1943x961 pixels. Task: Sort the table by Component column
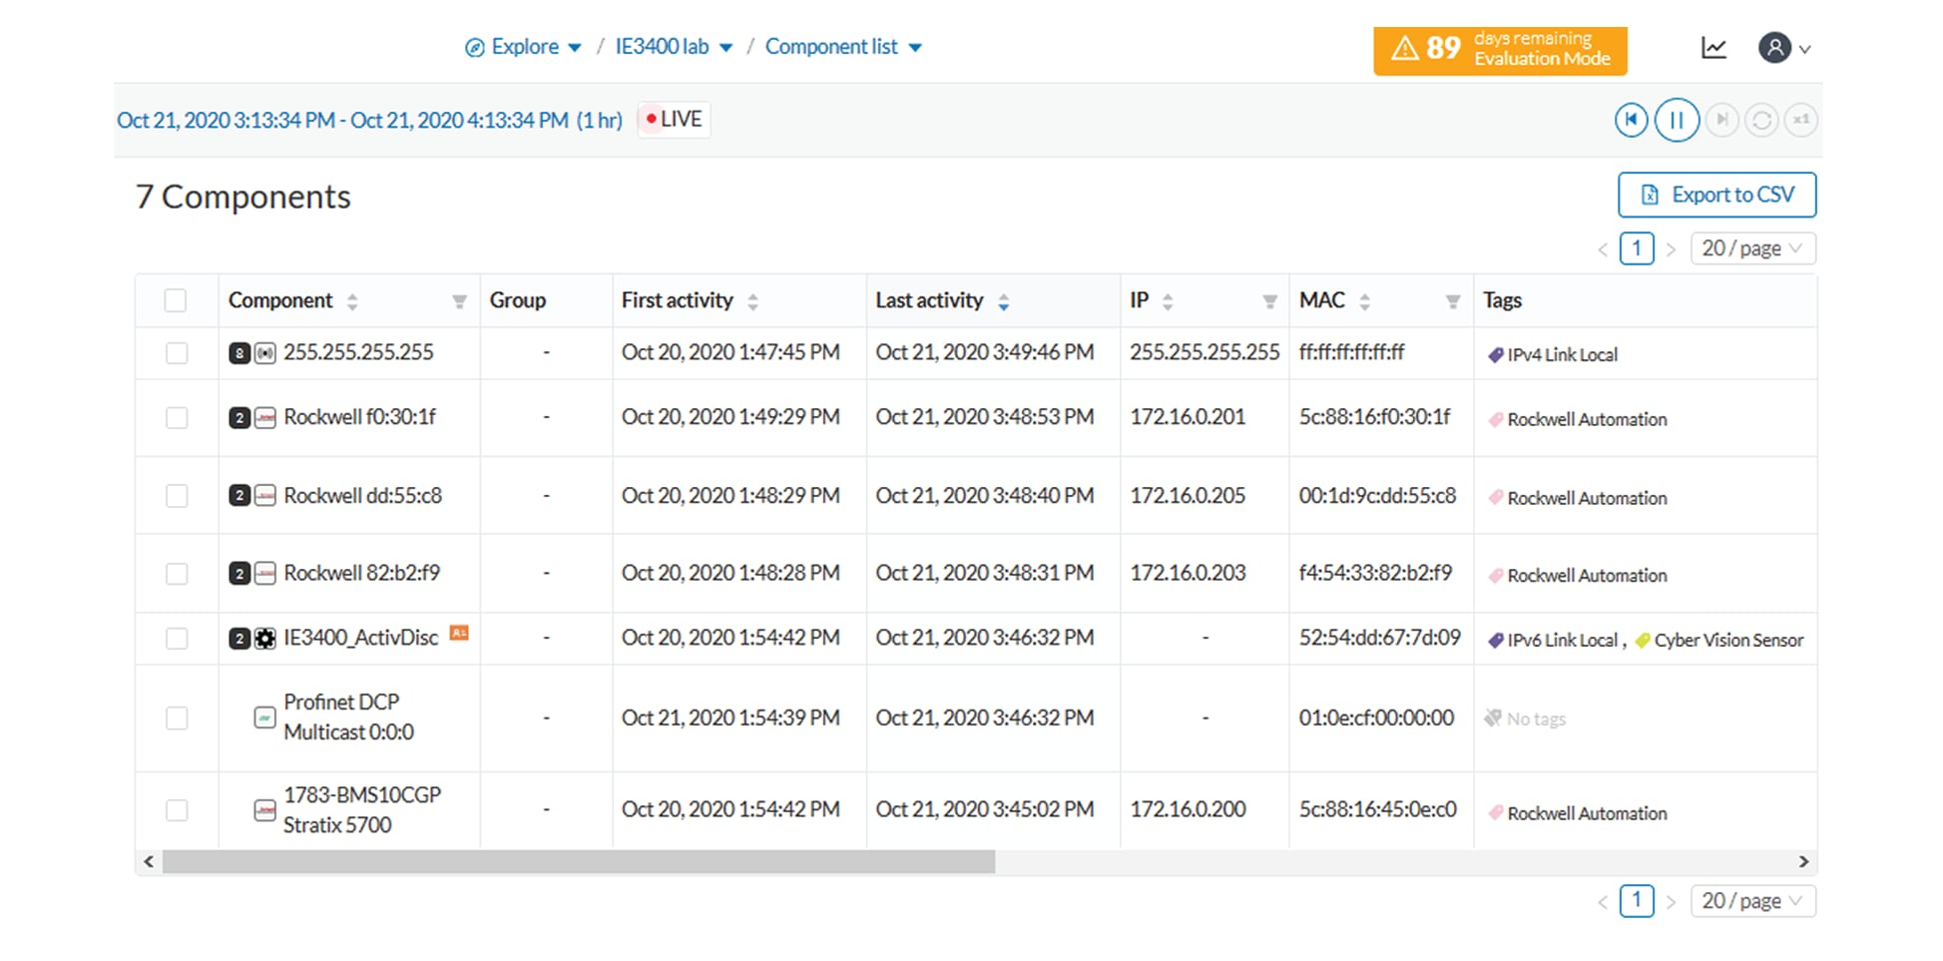352,301
